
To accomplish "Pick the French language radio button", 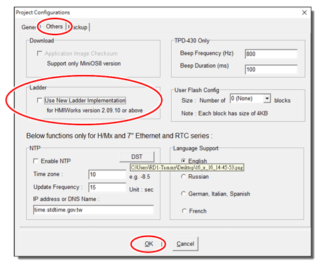I will (184, 211).
